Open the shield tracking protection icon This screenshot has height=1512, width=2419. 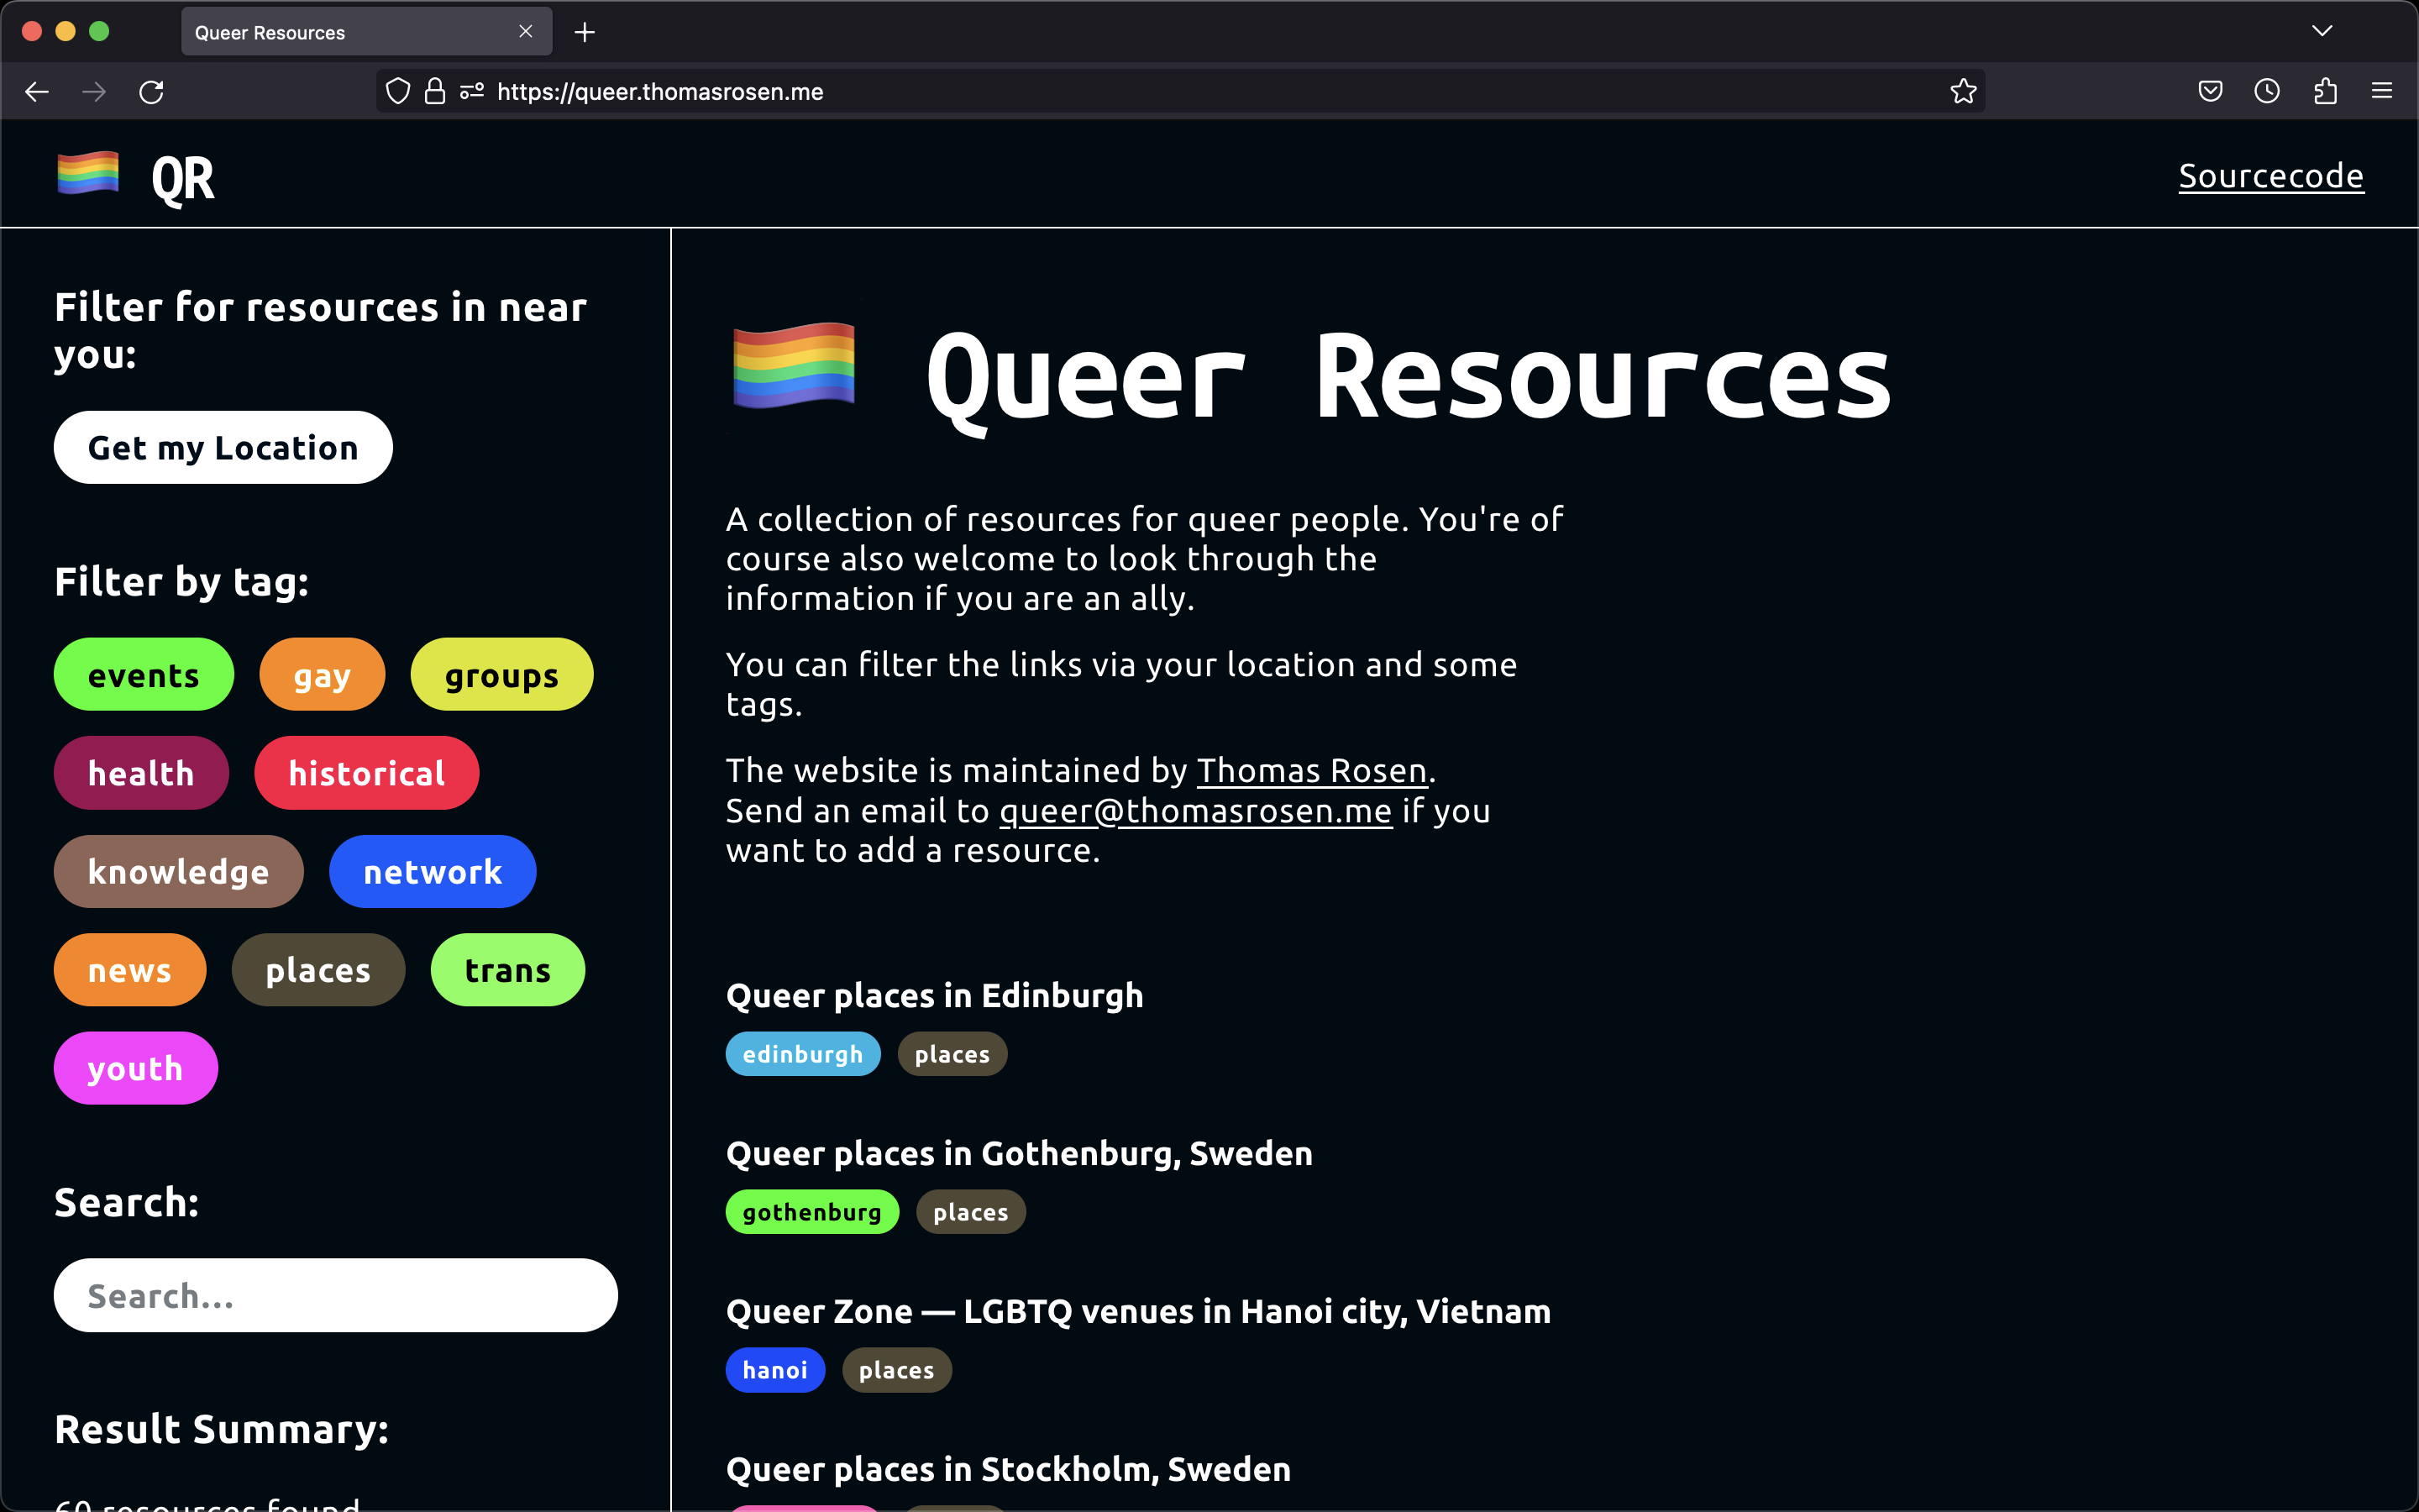point(398,92)
